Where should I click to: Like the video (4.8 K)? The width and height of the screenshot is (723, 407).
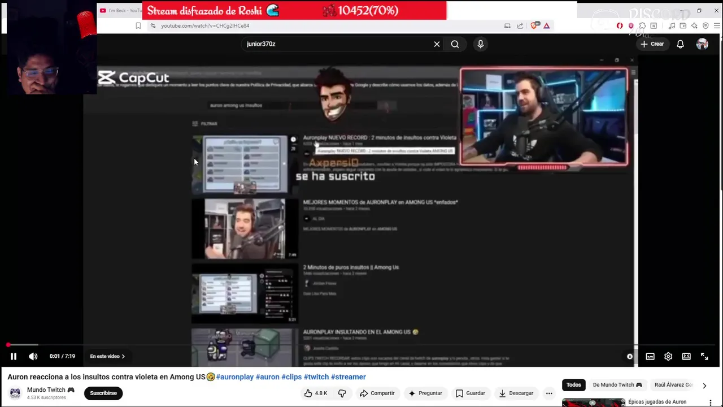[x=315, y=393]
